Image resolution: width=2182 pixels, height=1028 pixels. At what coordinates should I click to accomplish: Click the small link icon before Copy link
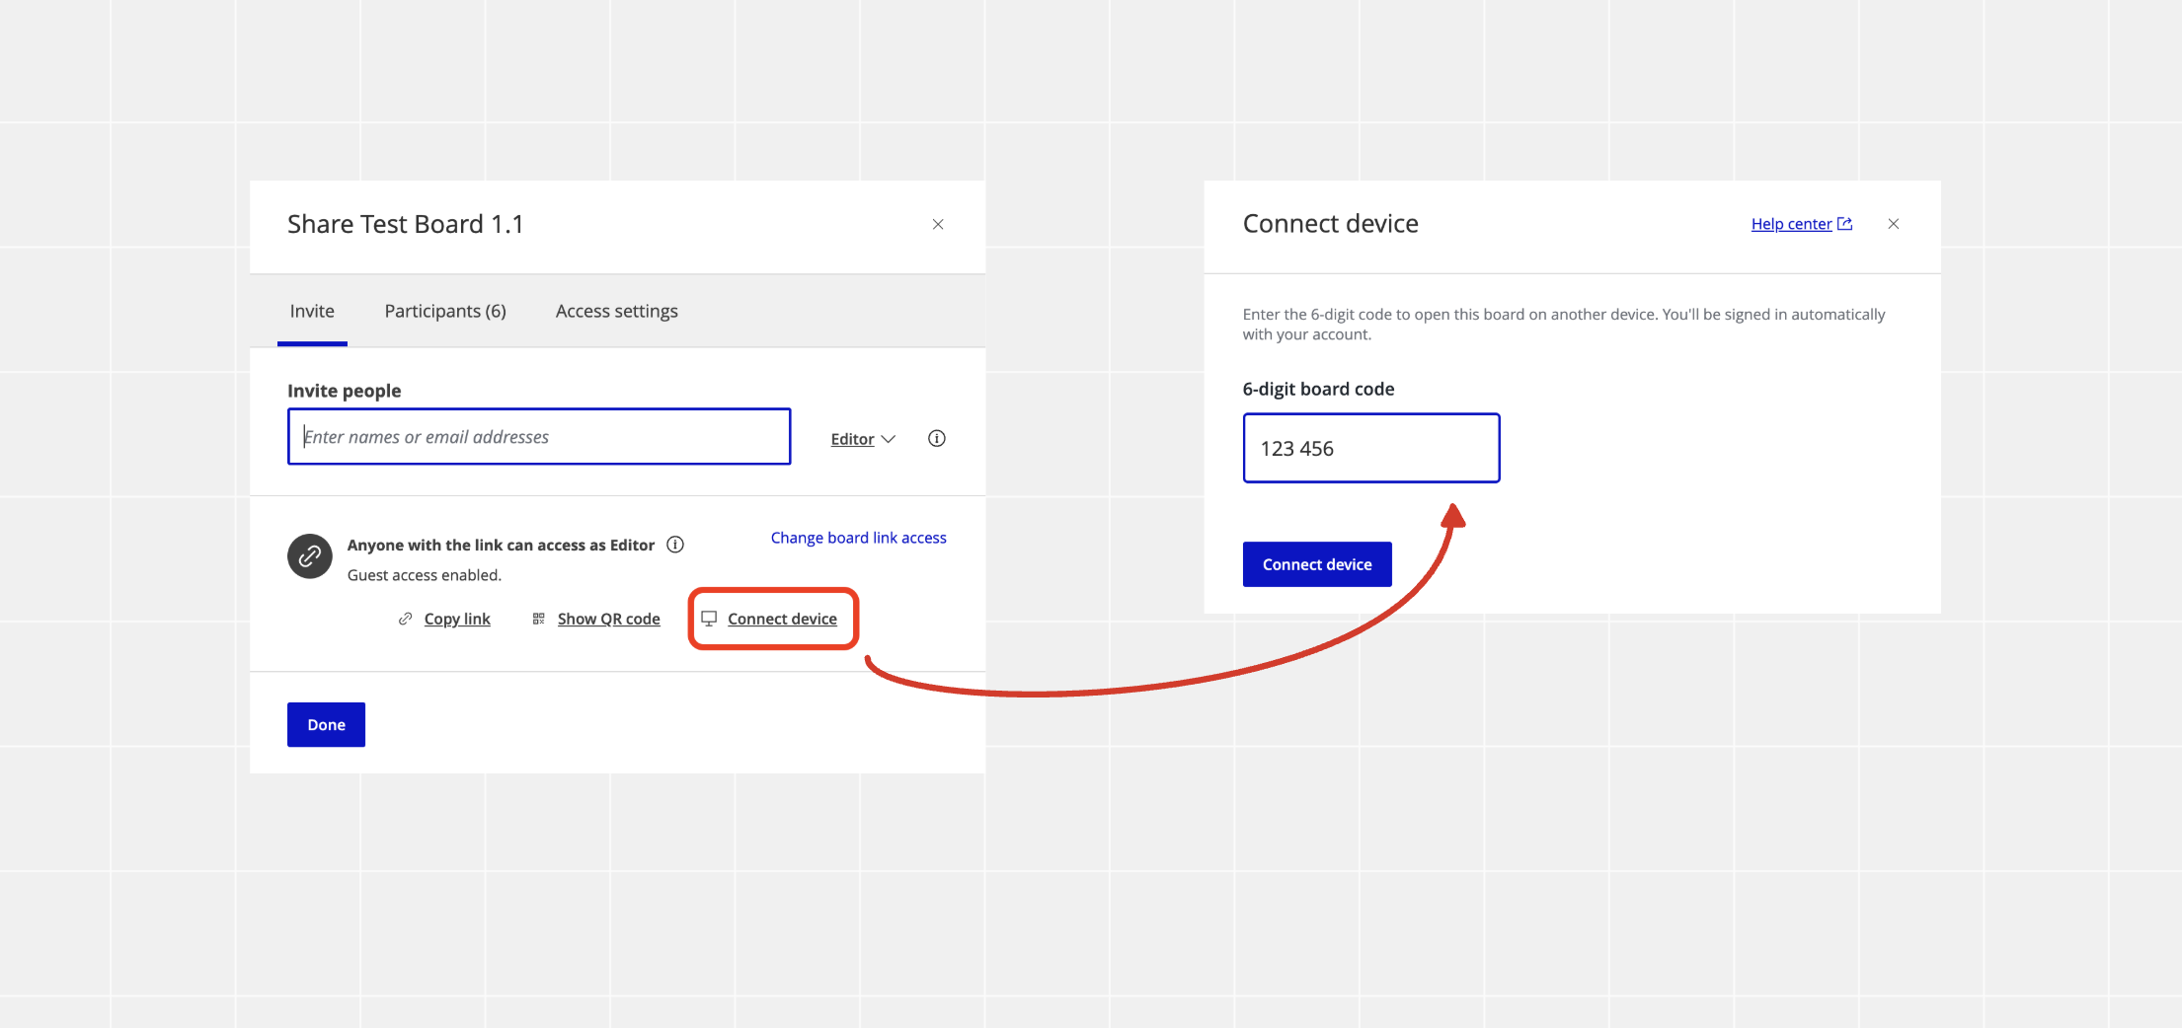(405, 619)
